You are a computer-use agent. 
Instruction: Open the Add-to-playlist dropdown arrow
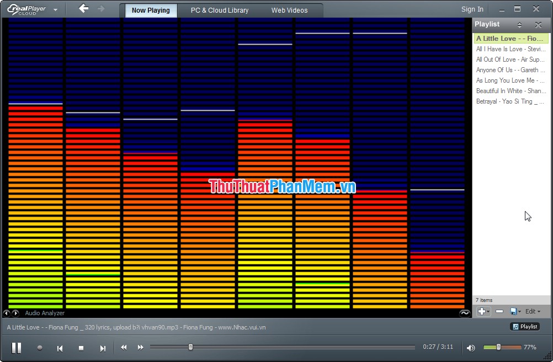488,311
